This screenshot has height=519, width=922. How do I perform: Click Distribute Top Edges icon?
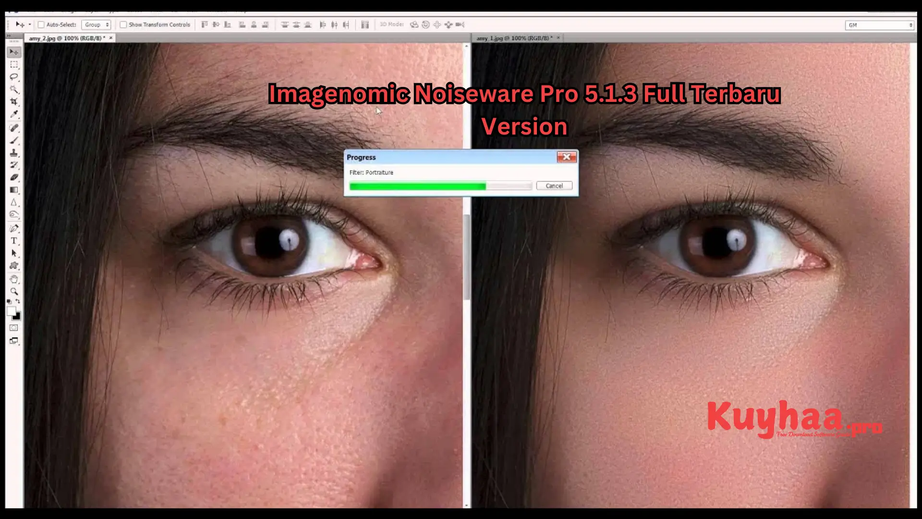[285, 25]
